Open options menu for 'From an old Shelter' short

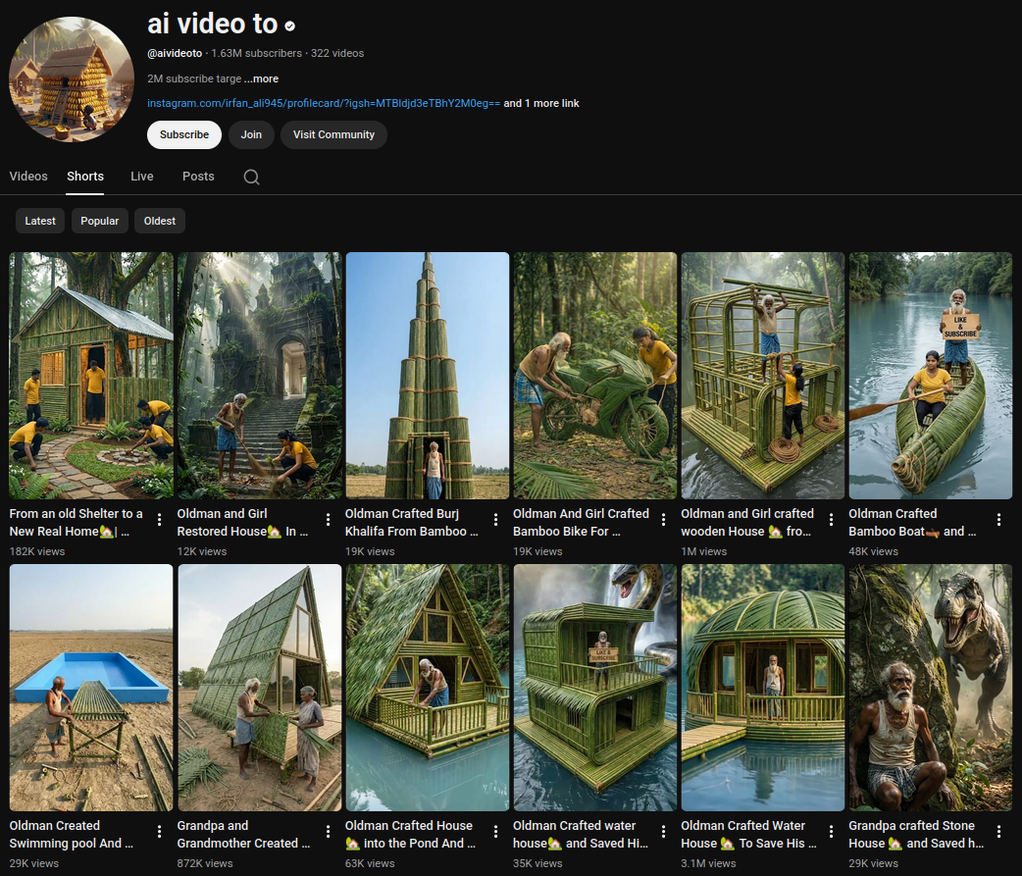coord(160,520)
